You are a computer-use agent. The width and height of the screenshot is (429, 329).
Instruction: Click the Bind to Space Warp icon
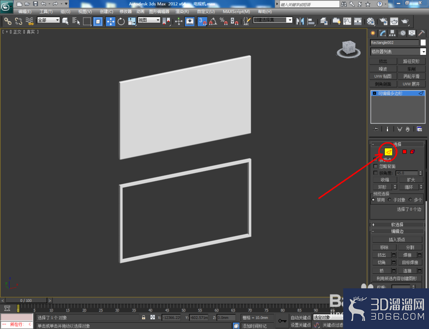tap(29, 21)
